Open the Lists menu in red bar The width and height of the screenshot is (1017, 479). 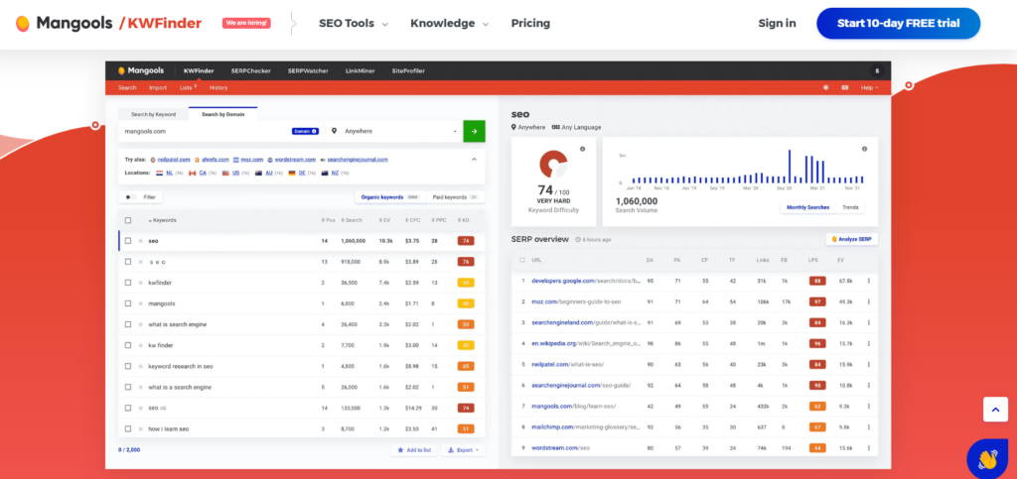[x=188, y=87]
